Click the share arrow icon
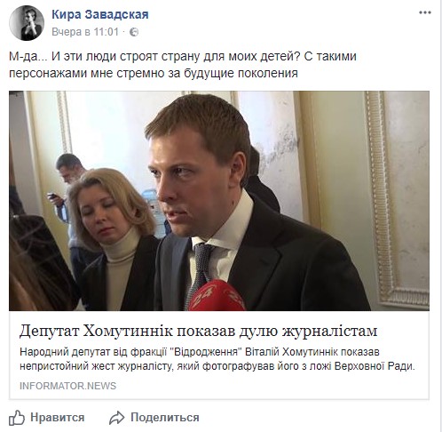The width and height of the screenshot is (442, 432). [116, 418]
